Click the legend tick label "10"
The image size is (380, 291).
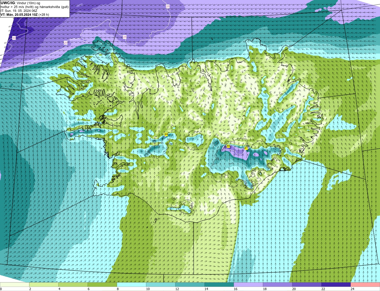[x=148, y=289]
